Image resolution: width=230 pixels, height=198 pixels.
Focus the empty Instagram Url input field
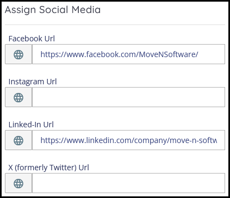coord(128,97)
